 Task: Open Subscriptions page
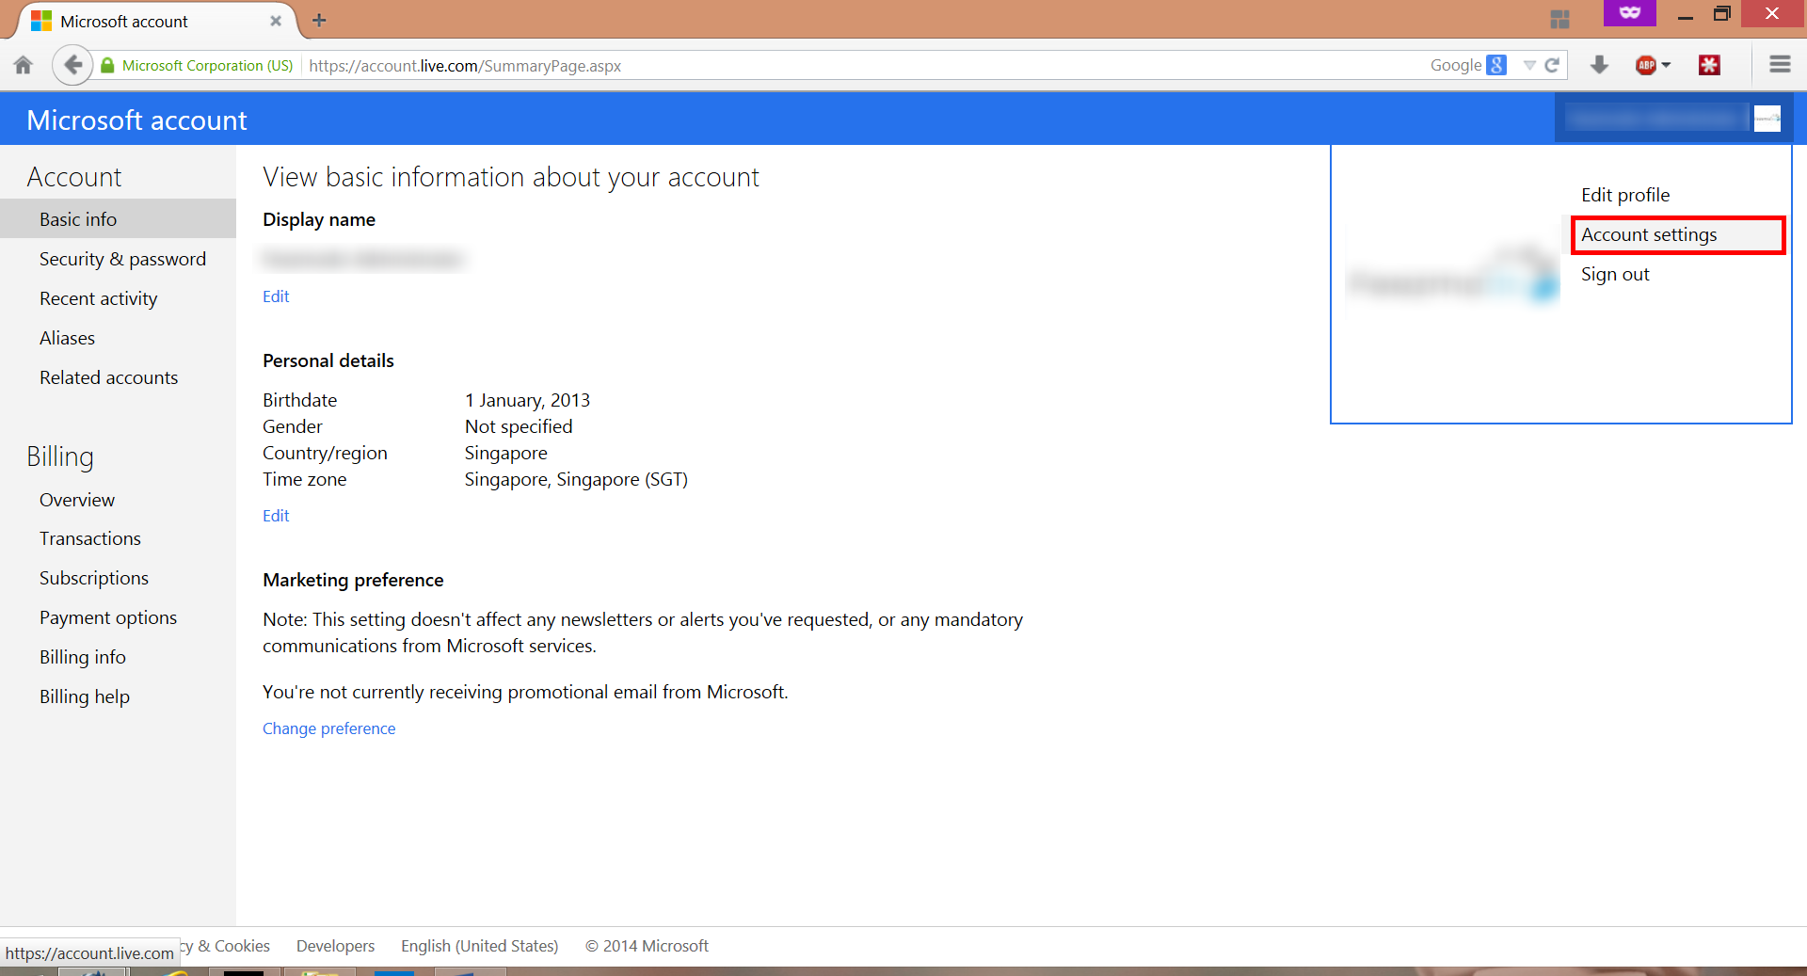point(94,578)
